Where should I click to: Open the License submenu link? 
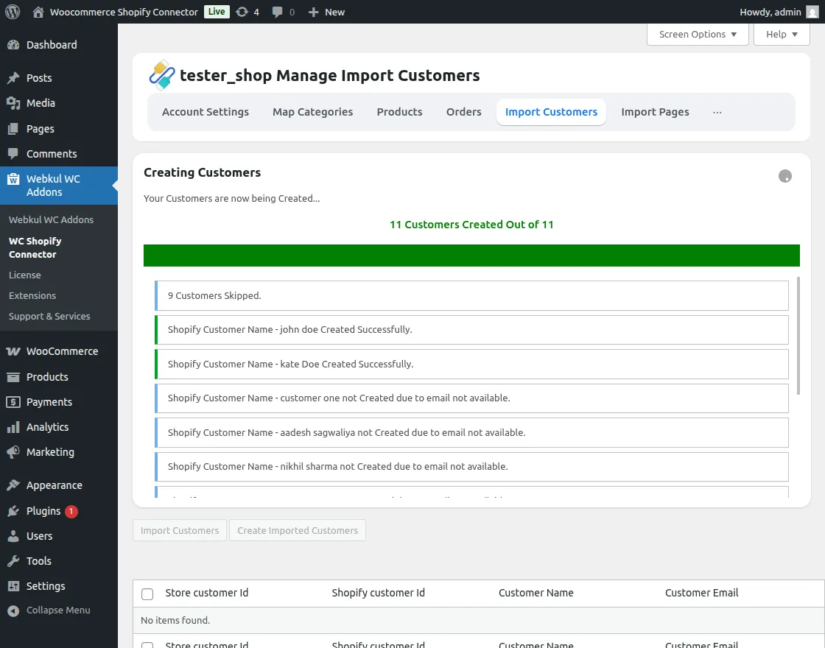pyautogui.click(x=25, y=275)
